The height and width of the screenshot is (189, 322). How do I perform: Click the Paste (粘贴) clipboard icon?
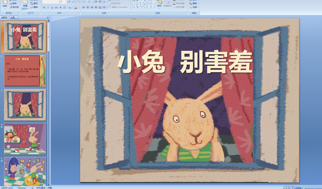(x=5, y=2)
